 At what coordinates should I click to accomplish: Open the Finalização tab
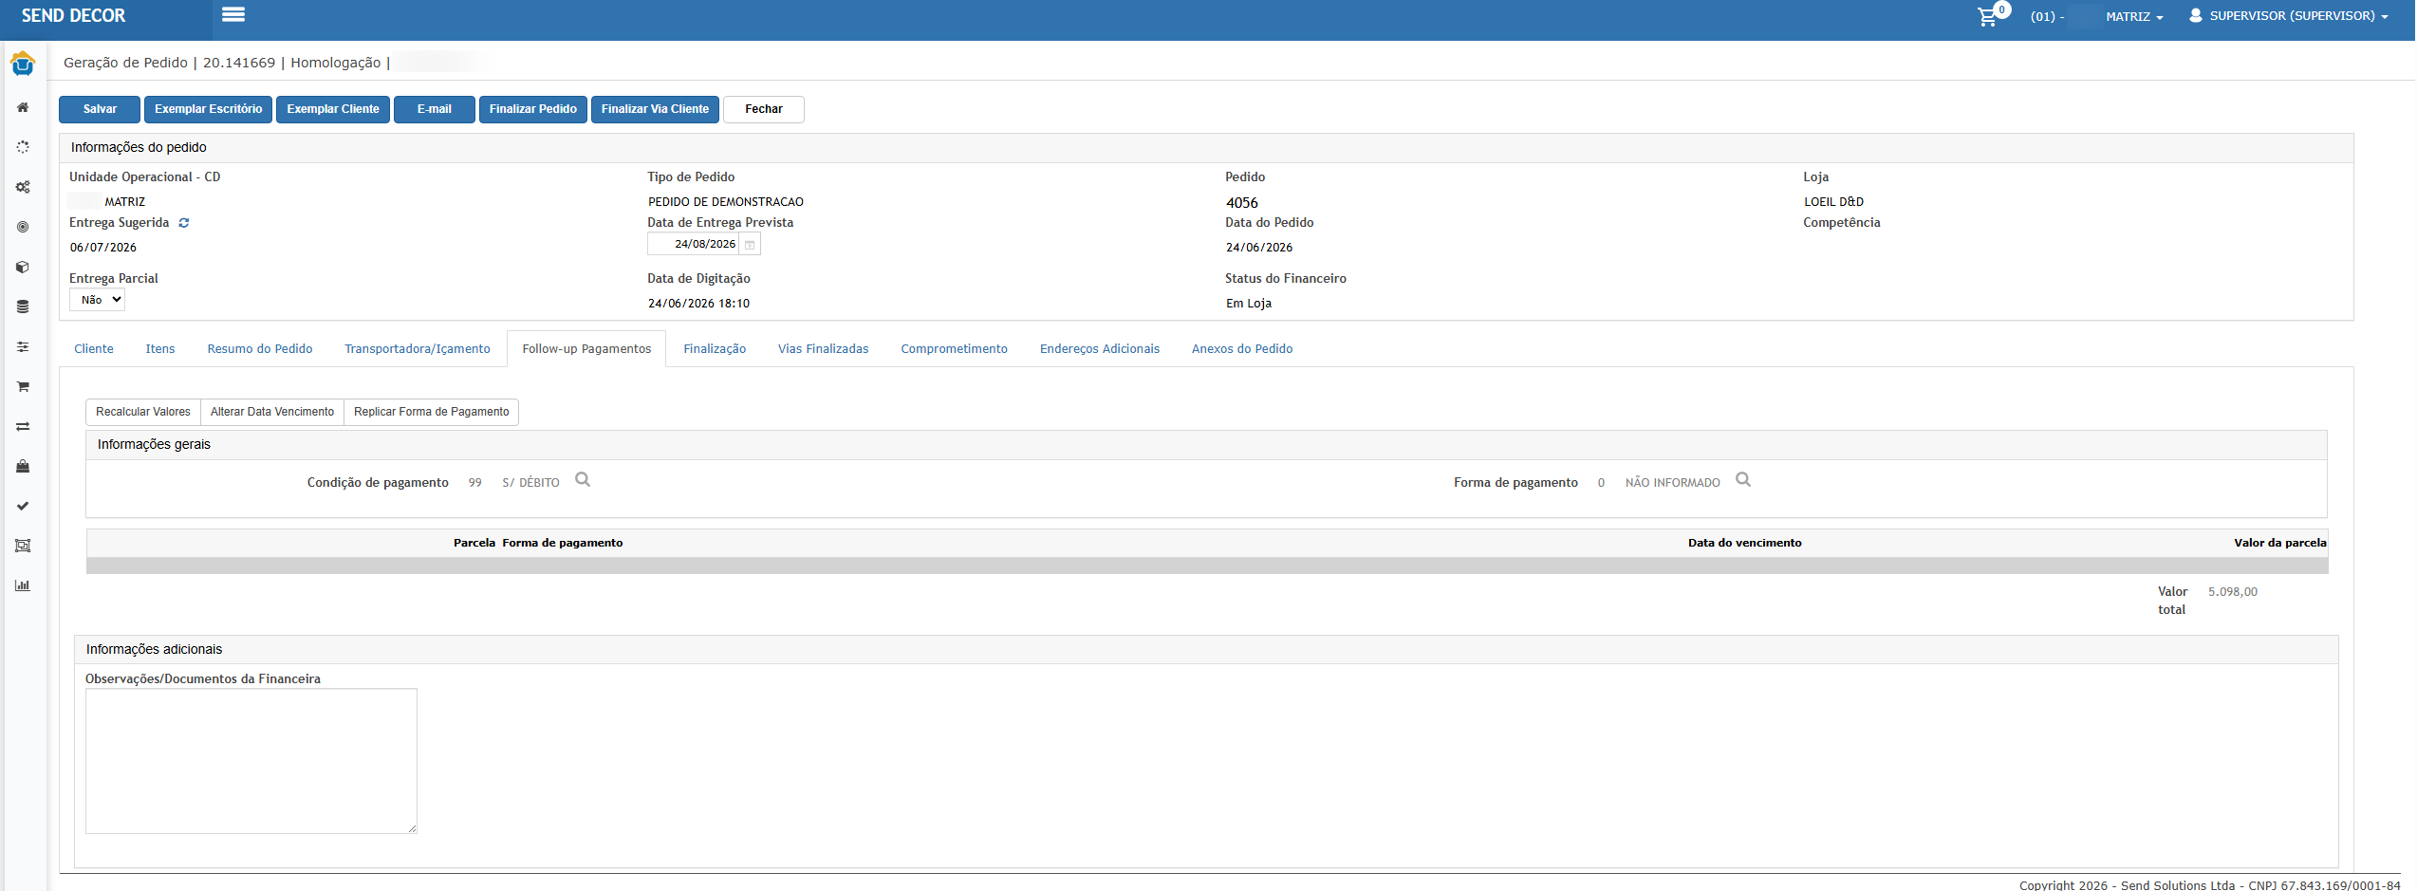point(715,349)
